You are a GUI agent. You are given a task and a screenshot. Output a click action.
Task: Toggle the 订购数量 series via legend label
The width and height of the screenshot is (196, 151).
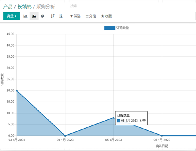(123, 28)
